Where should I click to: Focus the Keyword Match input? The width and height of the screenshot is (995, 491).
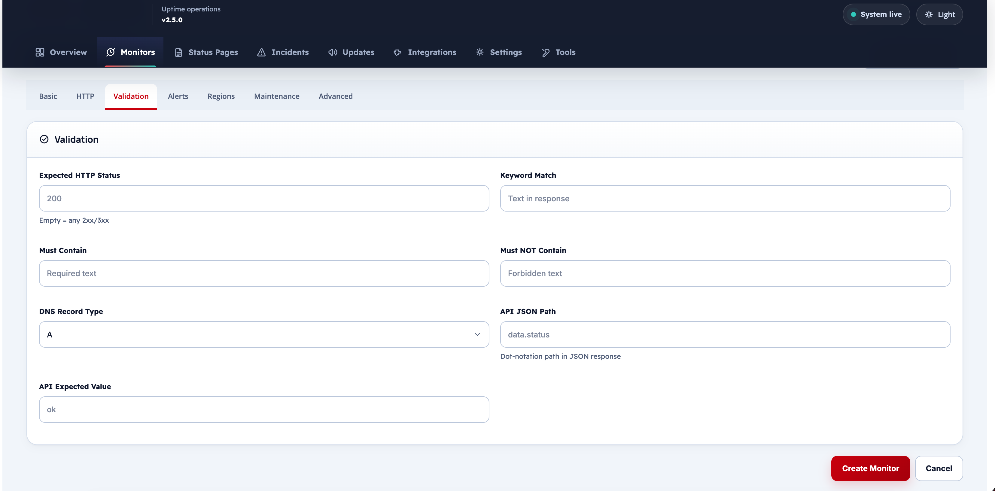click(x=725, y=199)
